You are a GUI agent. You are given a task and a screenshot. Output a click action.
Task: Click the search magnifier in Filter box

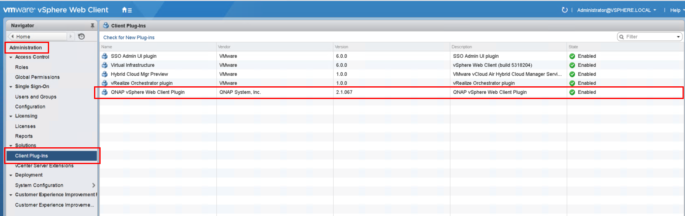[622, 37]
